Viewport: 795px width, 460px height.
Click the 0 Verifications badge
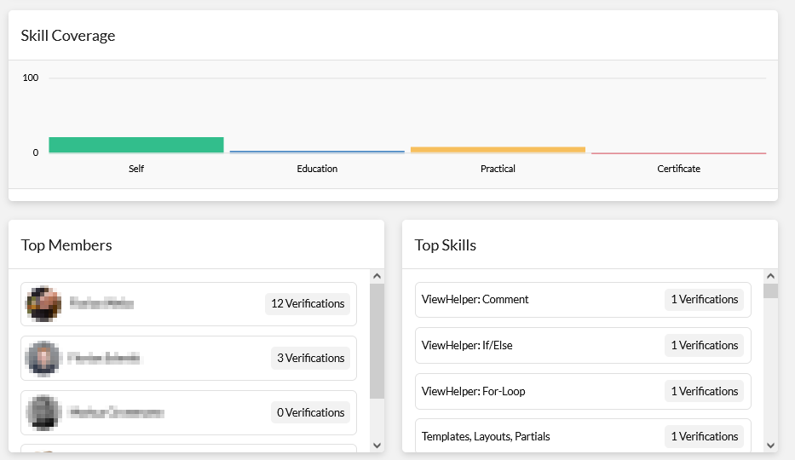(x=310, y=412)
